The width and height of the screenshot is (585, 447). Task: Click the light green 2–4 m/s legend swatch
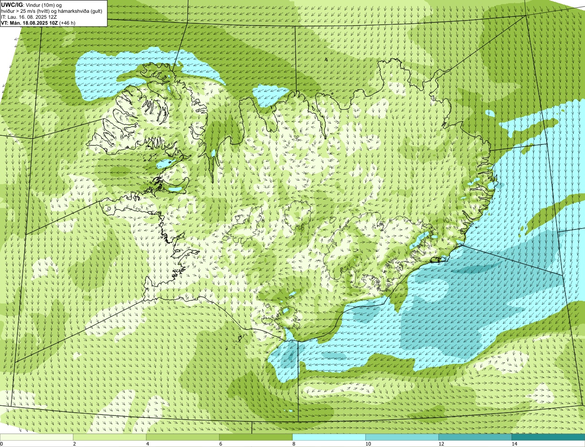[110, 437]
